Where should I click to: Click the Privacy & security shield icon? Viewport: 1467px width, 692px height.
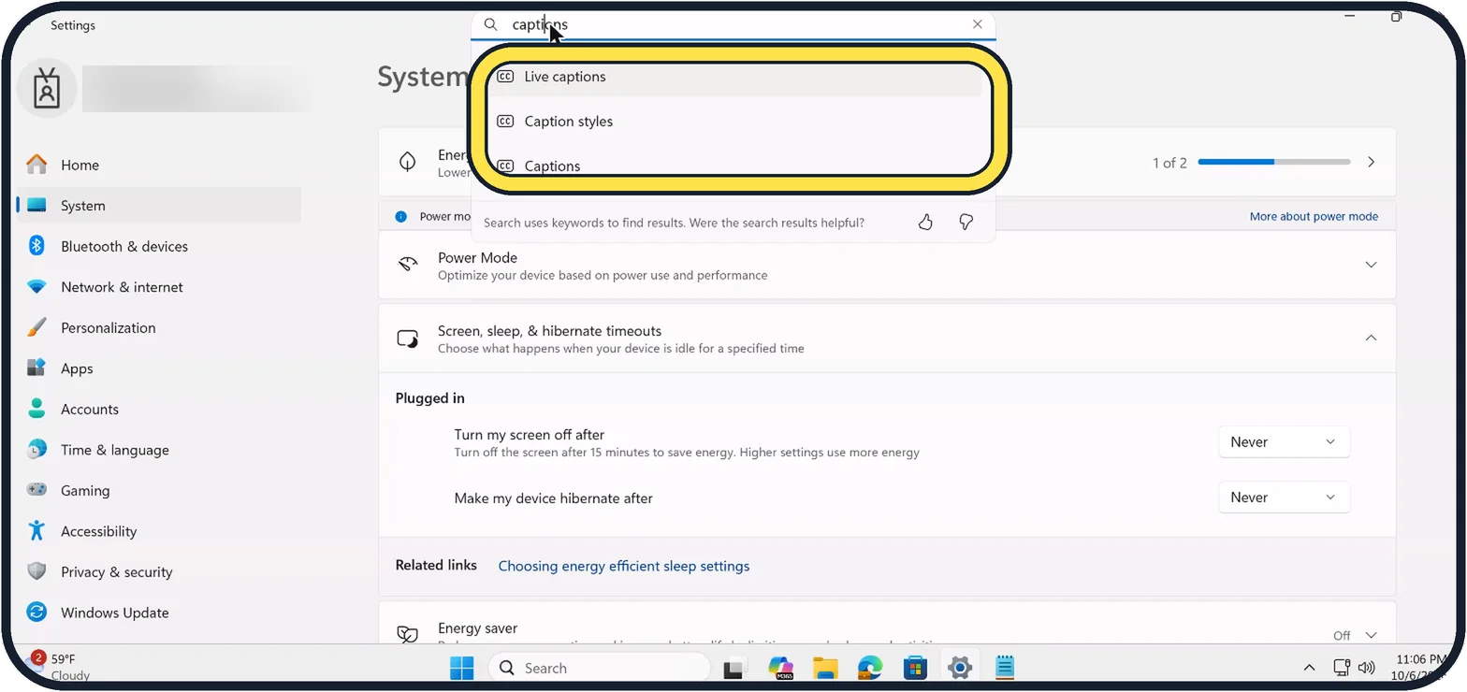36,571
